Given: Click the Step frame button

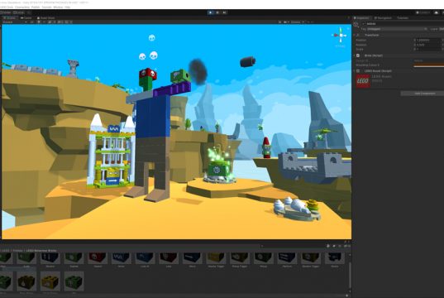Looking at the screenshot, I should [225, 12].
